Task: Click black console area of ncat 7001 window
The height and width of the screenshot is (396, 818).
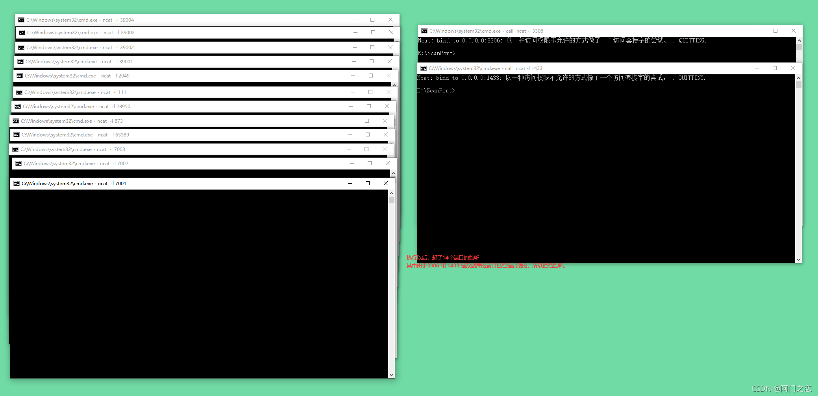Action: point(199,284)
